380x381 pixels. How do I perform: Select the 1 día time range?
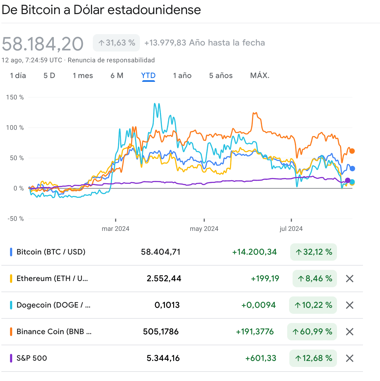click(18, 76)
